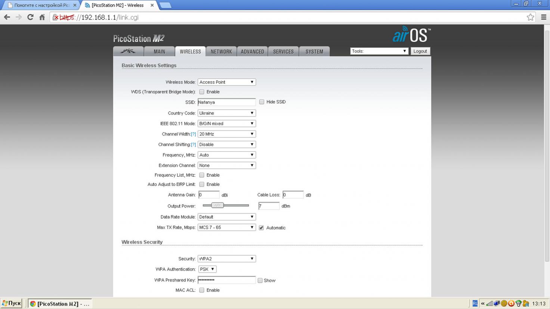Open the Tools dropdown

click(x=379, y=51)
